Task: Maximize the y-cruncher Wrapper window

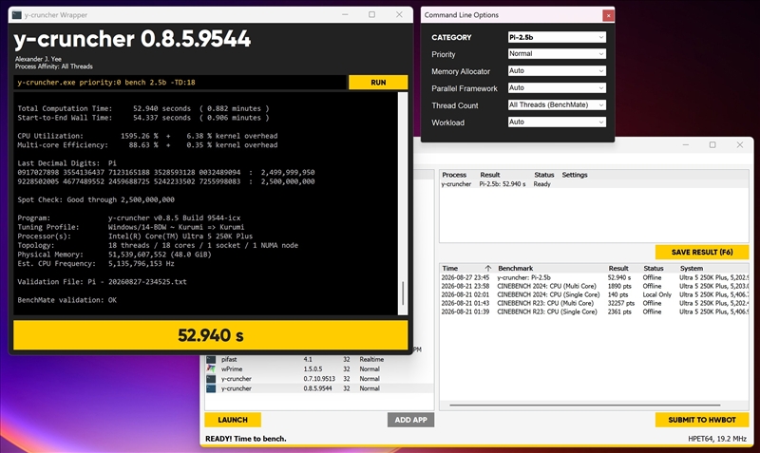Action: pos(371,14)
